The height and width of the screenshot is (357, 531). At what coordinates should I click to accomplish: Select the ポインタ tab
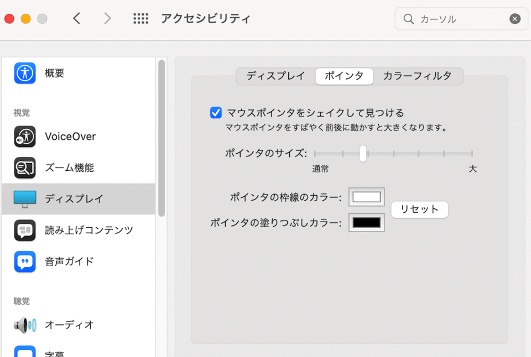[x=344, y=76]
